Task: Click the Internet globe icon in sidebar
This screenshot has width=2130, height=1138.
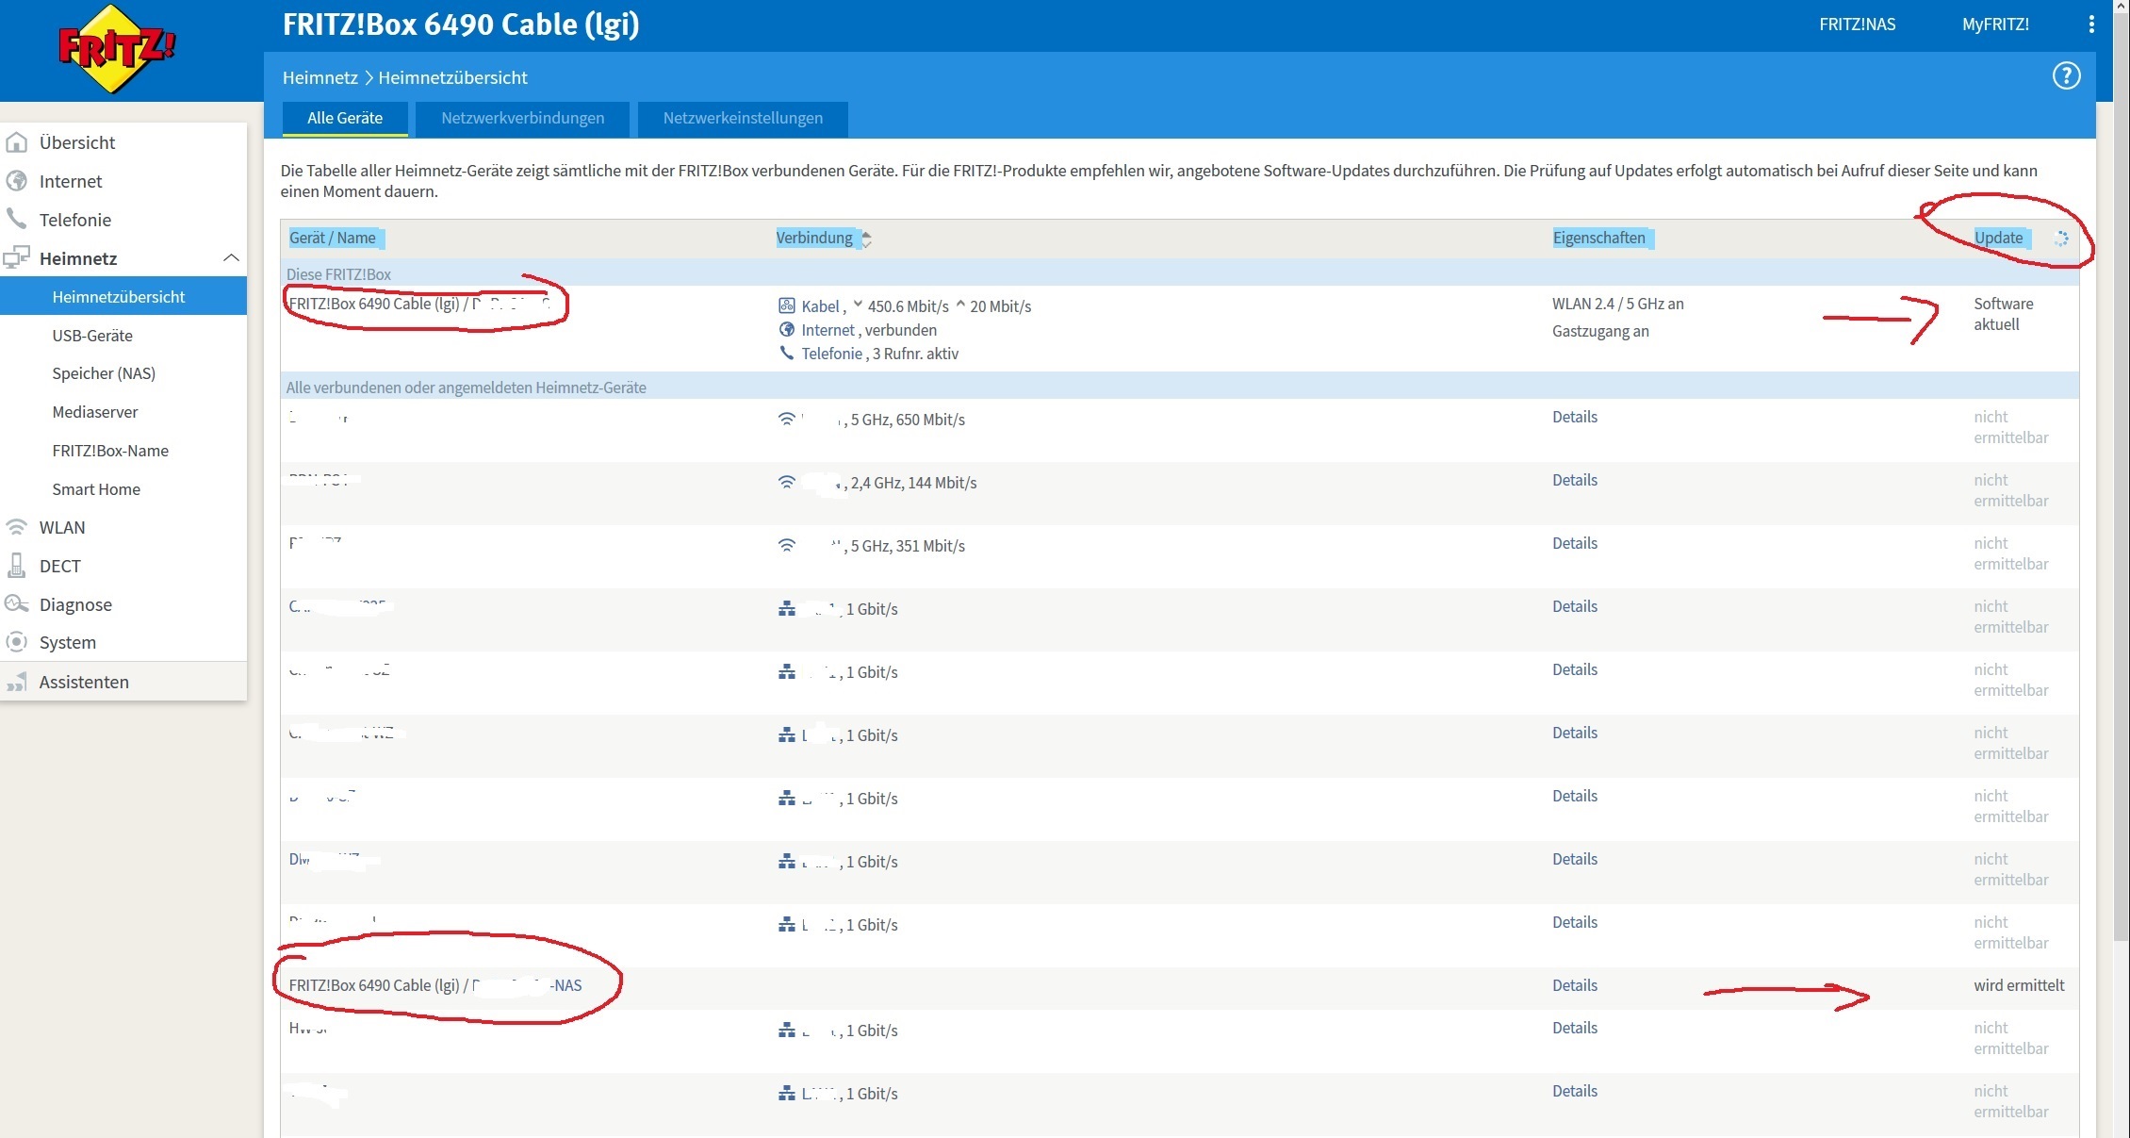Action: [16, 181]
